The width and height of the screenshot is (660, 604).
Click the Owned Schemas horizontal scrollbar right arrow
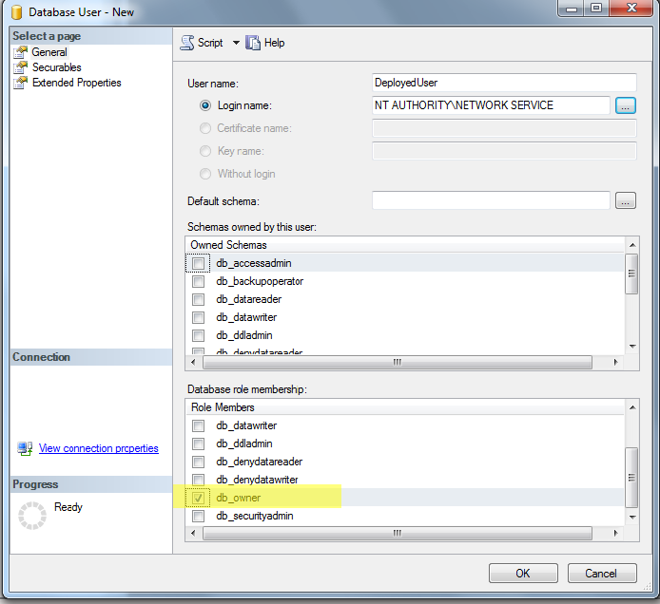(x=616, y=362)
